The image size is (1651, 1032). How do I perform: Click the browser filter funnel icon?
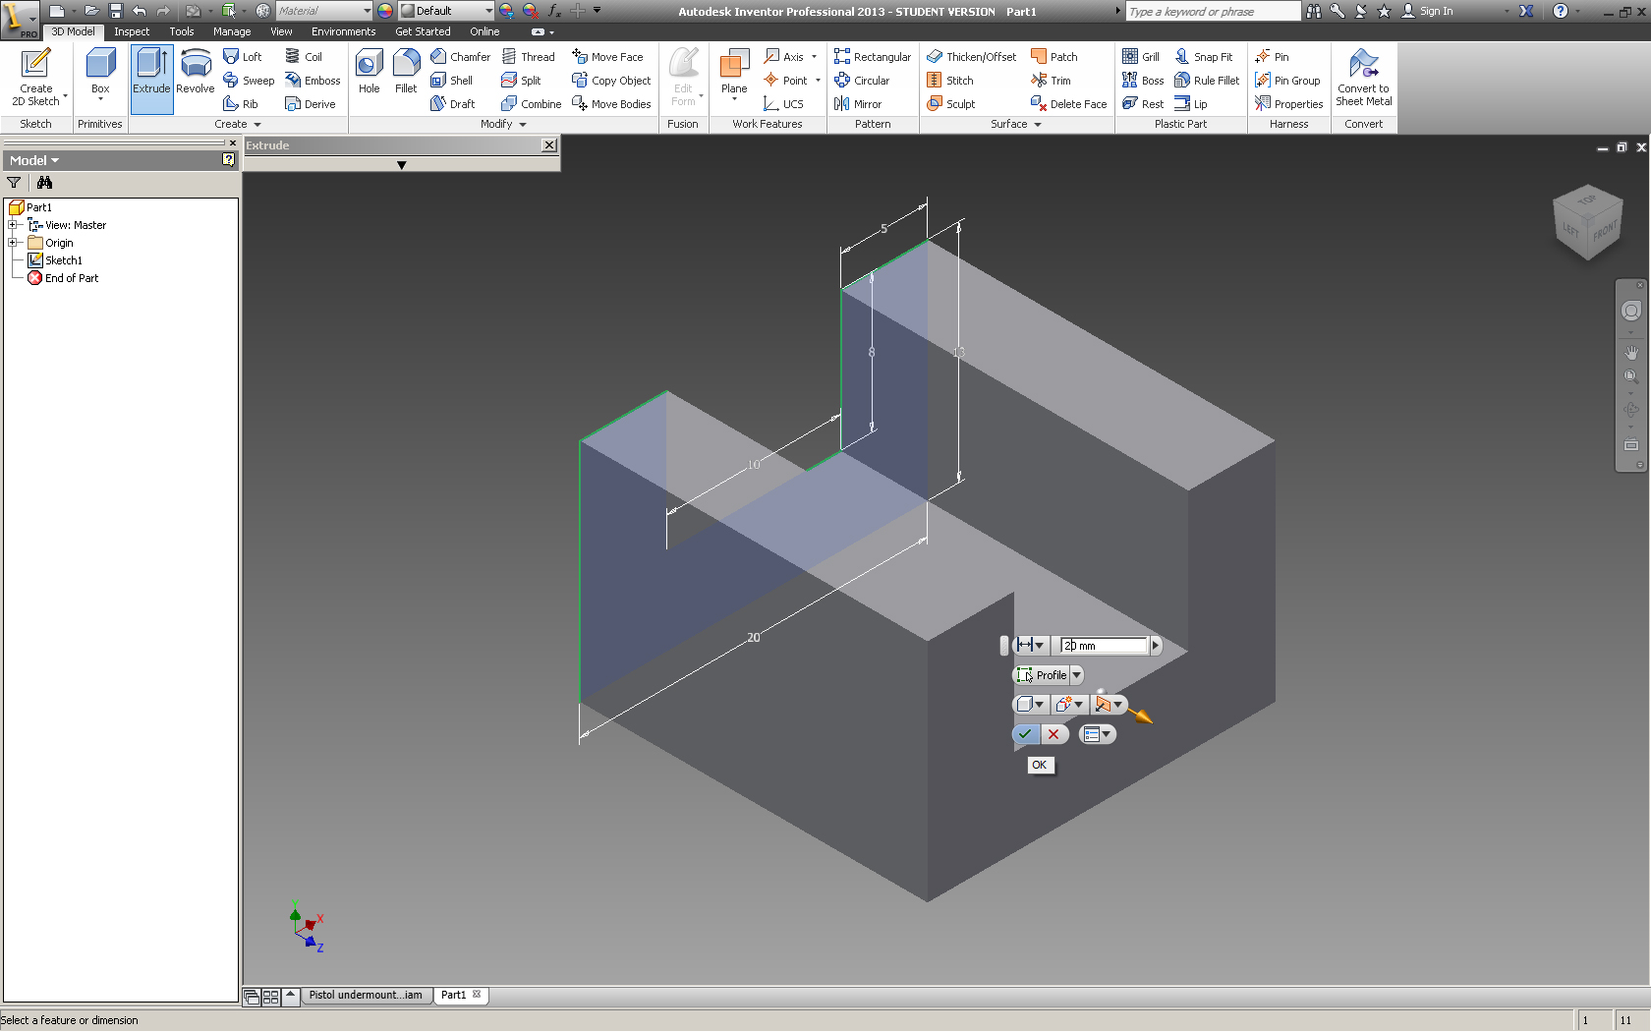[x=14, y=183]
